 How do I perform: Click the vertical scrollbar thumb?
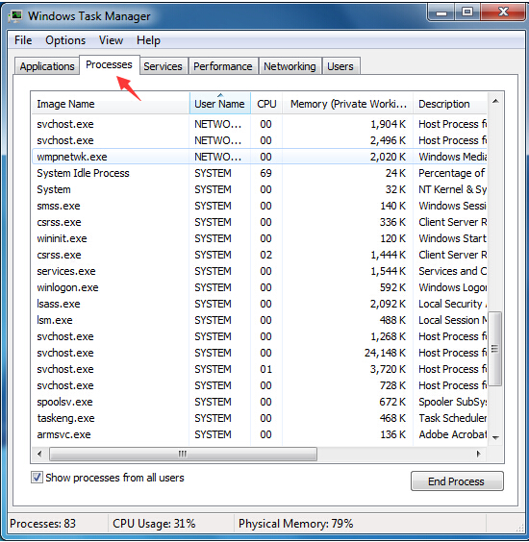tap(495, 349)
